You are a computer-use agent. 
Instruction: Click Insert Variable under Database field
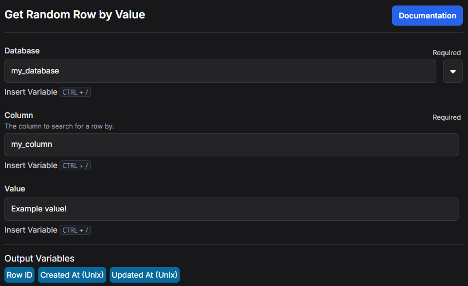pyautogui.click(x=31, y=92)
